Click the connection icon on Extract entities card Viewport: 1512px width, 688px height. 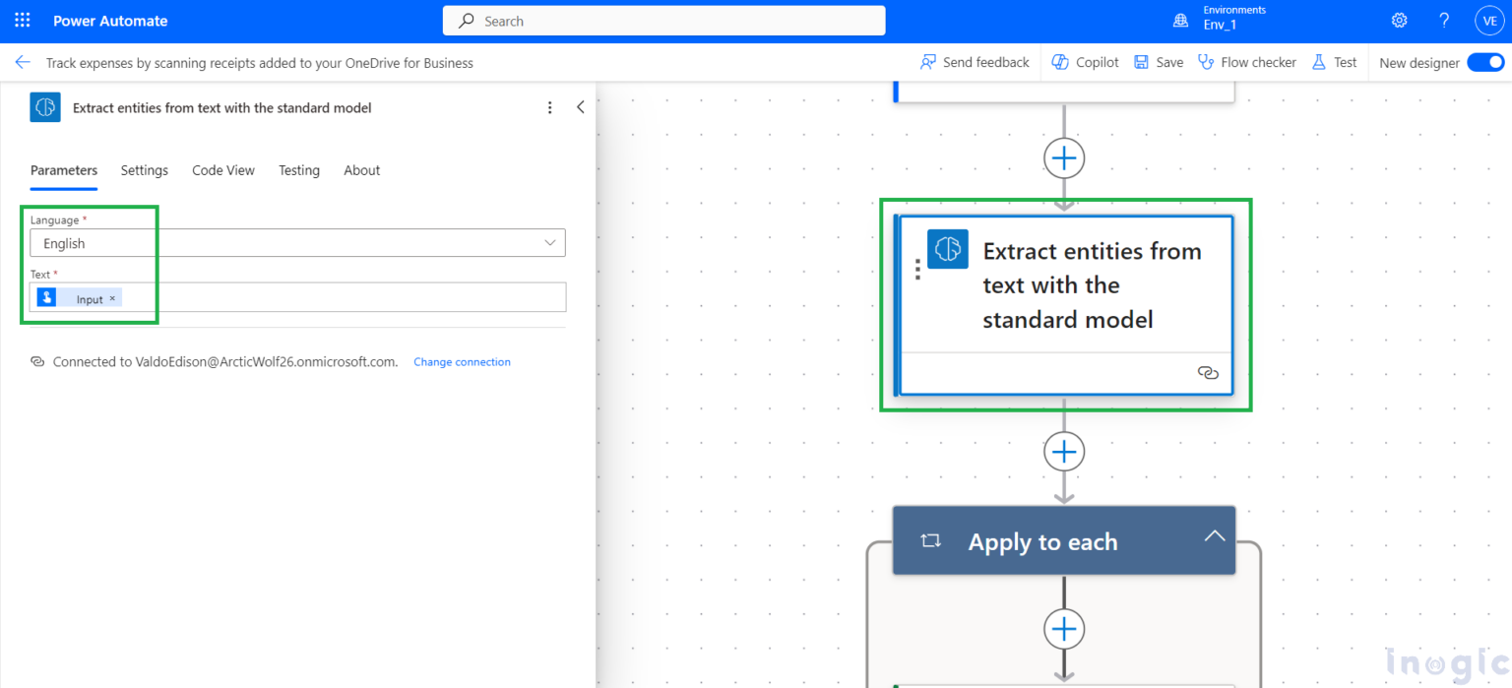[1208, 373]
